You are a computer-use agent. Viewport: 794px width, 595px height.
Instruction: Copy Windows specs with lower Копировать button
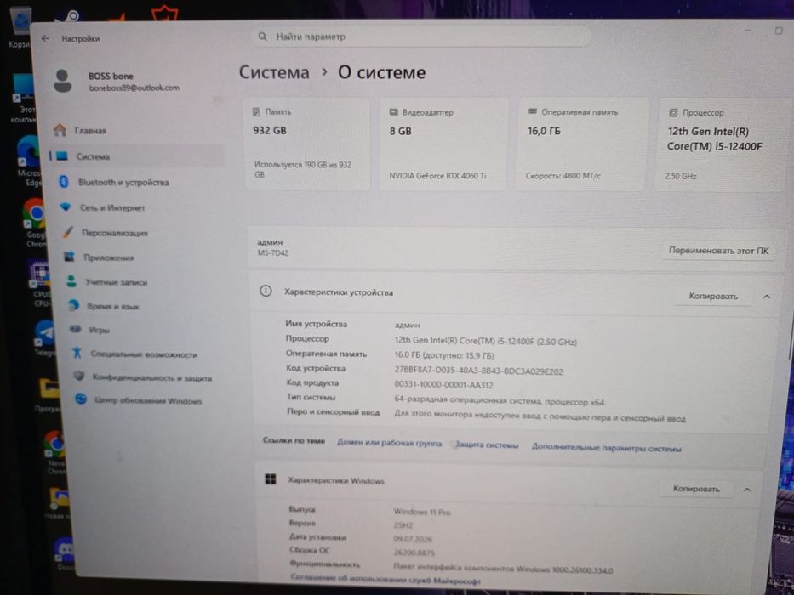pos(696,489)
